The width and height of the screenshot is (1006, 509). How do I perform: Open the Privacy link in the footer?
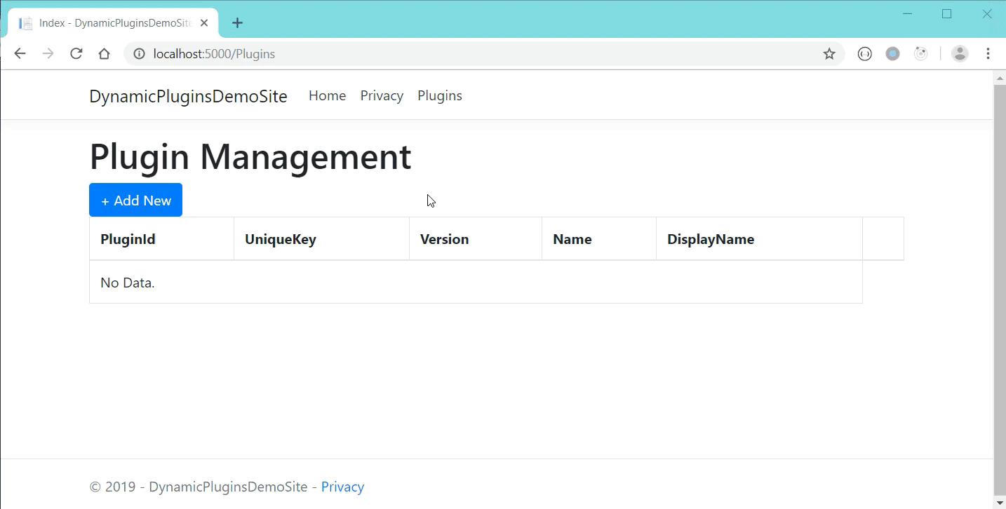342,487
